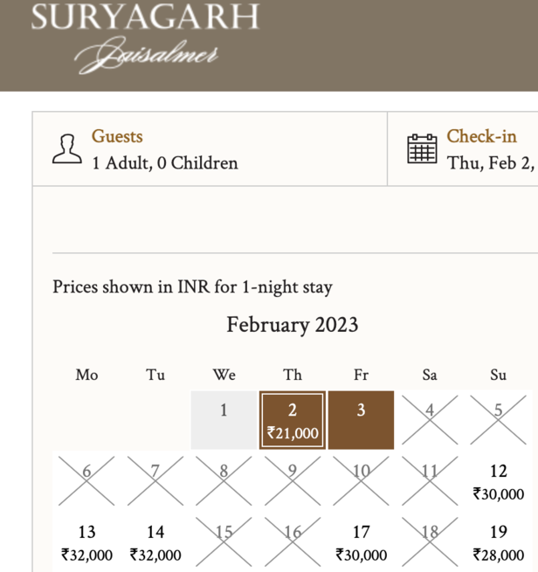Screen dimensions: 538x572
Task: Open the Check-in date field
Action: tap(472, 149)
